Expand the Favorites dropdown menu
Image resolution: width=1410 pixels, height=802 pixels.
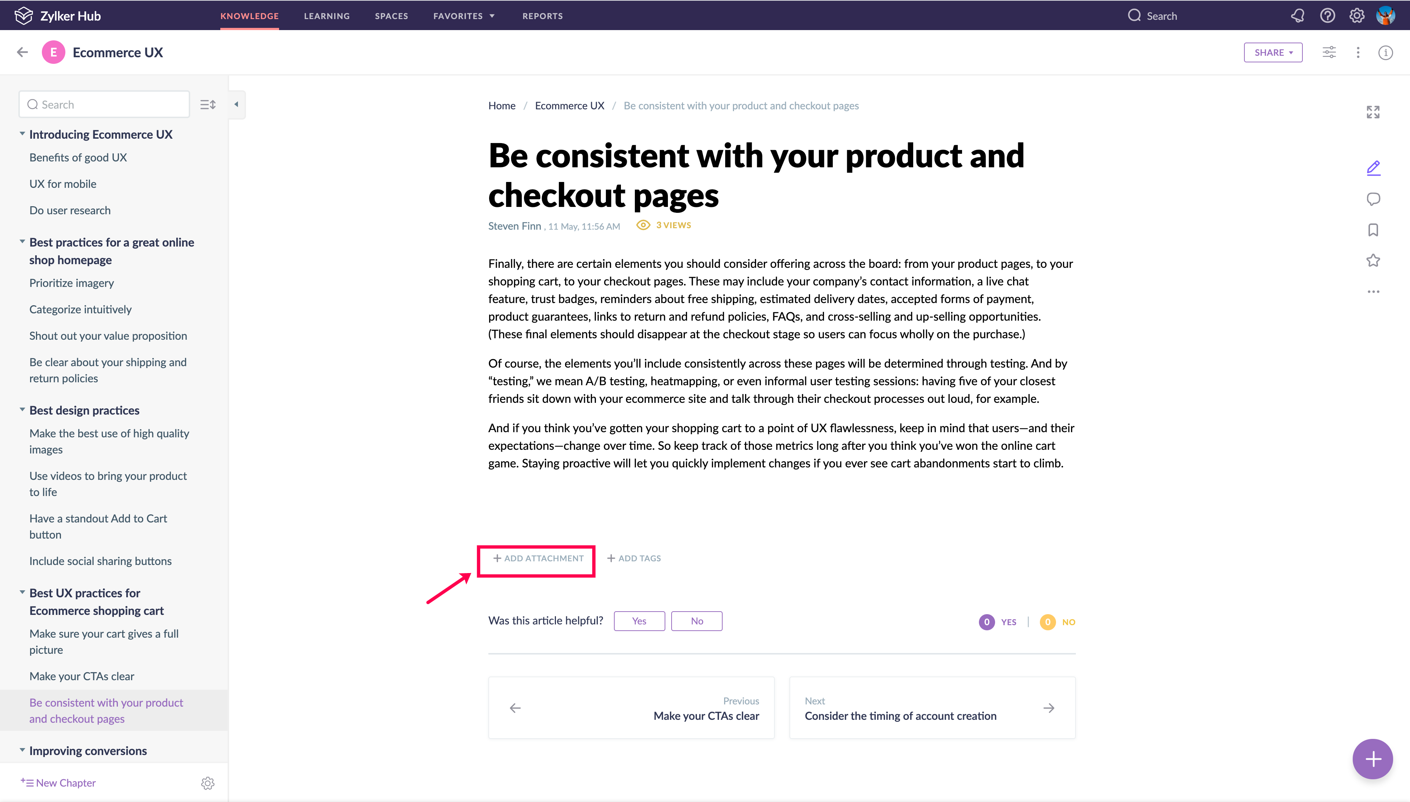464,16
